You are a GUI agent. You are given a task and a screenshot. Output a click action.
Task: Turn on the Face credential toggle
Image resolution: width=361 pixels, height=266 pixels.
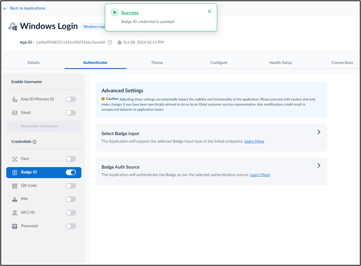[71, 159]
